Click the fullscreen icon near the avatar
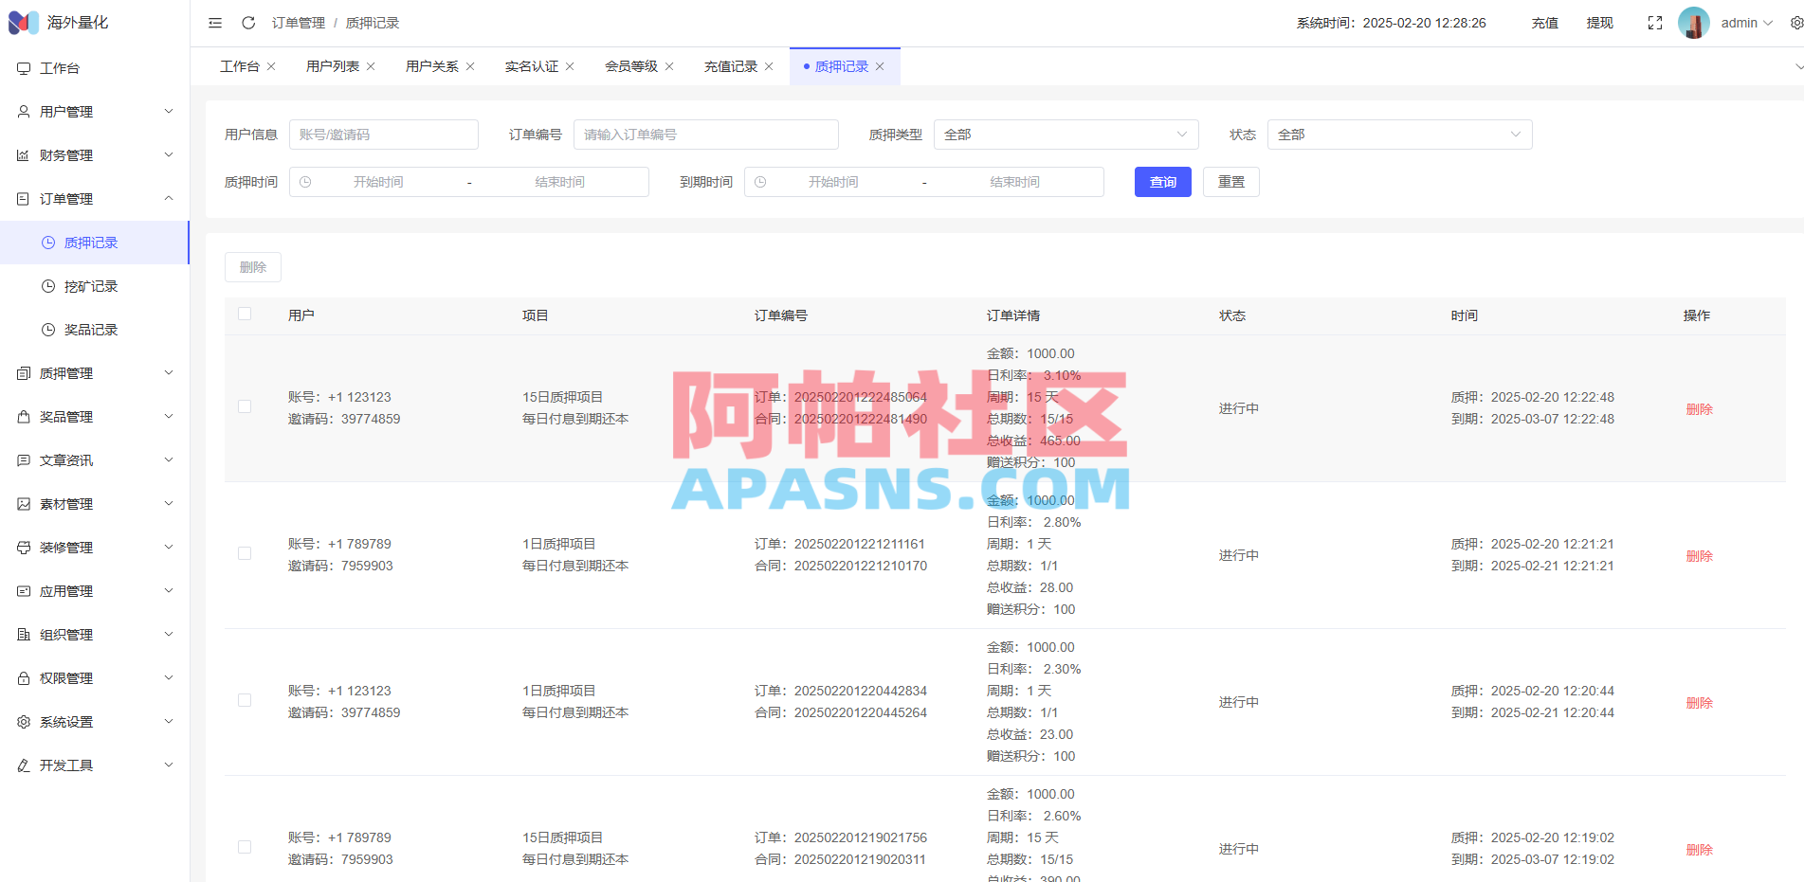 [1654, 22]
